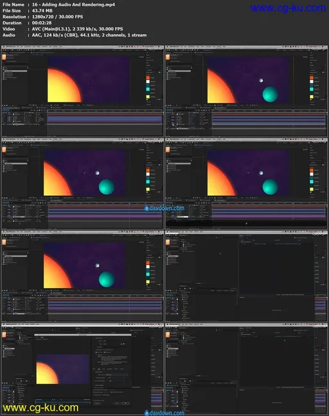Click the small white moon in second frame's viewer
Screen dimensions: 329x416
261,80
